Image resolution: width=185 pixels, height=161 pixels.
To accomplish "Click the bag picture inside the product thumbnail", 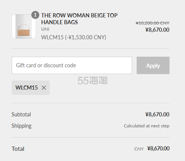I will click(24, 30).
